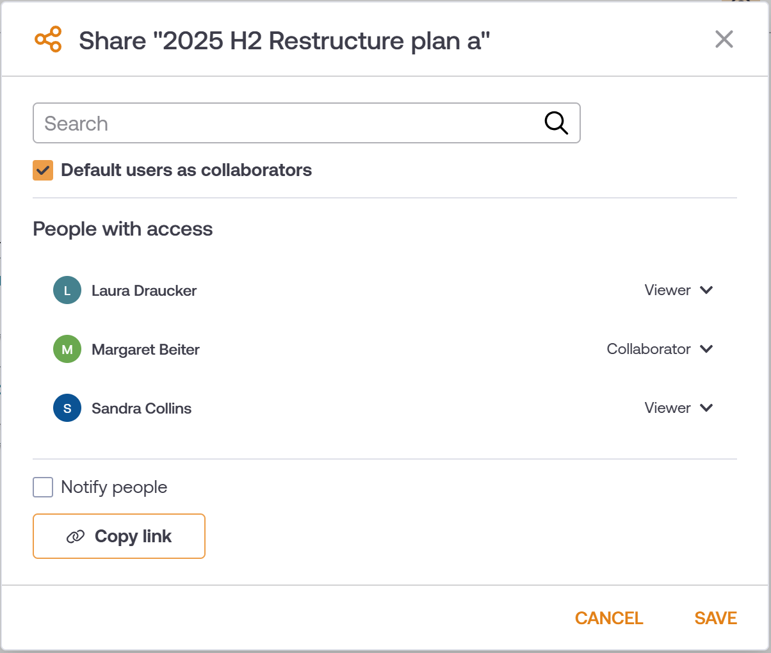This screenshot has height=653, width=771.
Task: Click the Notify people label
Action: tap(114, 487)
